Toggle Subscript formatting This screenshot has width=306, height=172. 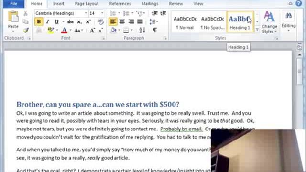click(x=79, y=22)
